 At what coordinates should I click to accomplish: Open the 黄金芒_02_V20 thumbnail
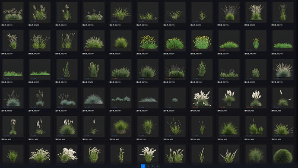(175, 12)
